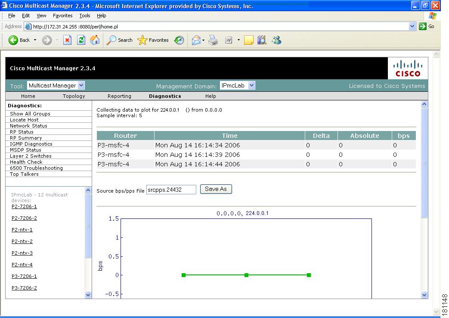The height and width of the screenshot is (318, 449).
Task: Go to the browser Home icon
Action: pos(95,40)
